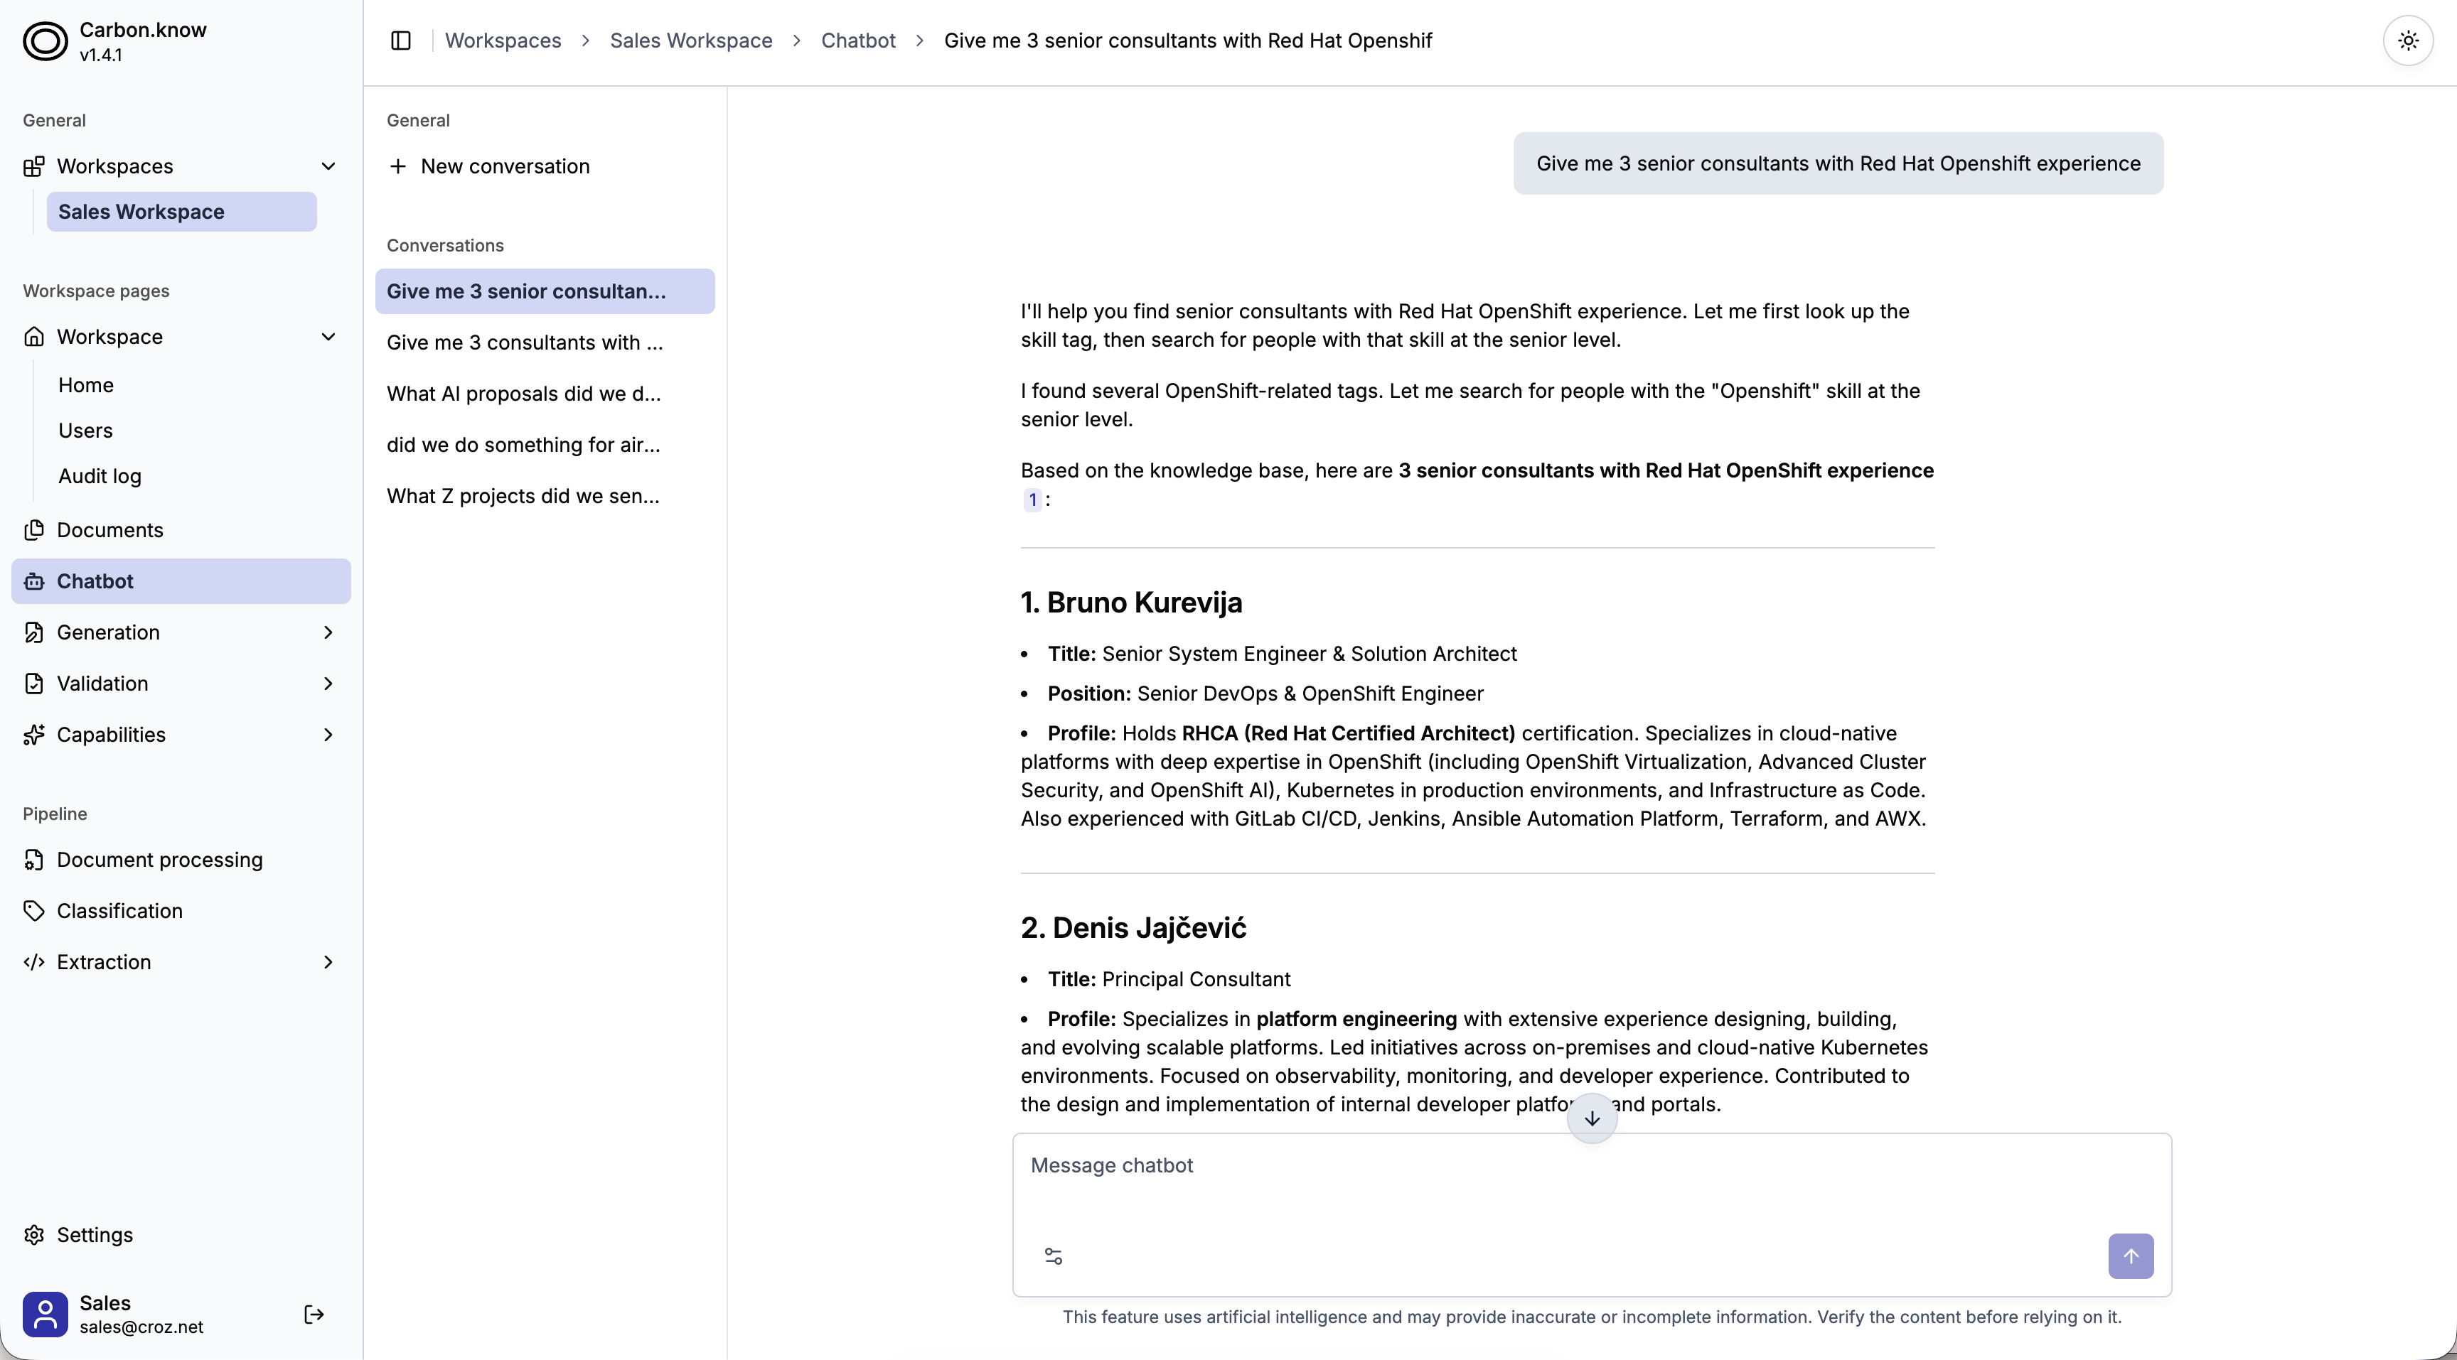Open 'Give me 3 senior consultan...' conversation
Viewport: 2457px width, 1360px height.
click(545, 291)
